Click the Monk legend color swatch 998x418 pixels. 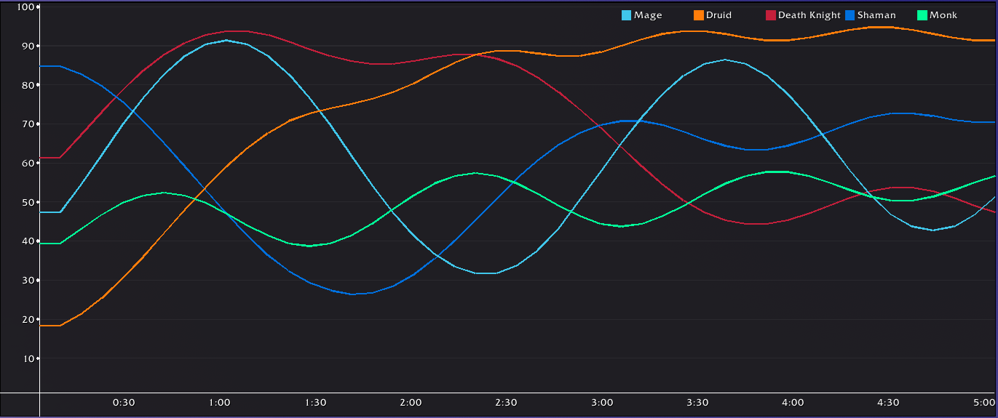pos(922,15)
